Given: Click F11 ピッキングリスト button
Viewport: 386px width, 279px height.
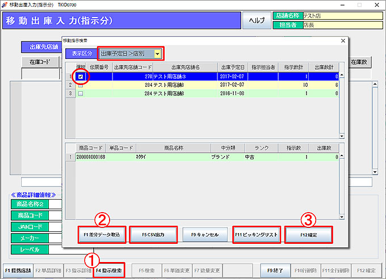Looking at the screenshot, I should click(256, 235).
